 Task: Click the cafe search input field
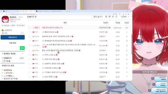10,48
